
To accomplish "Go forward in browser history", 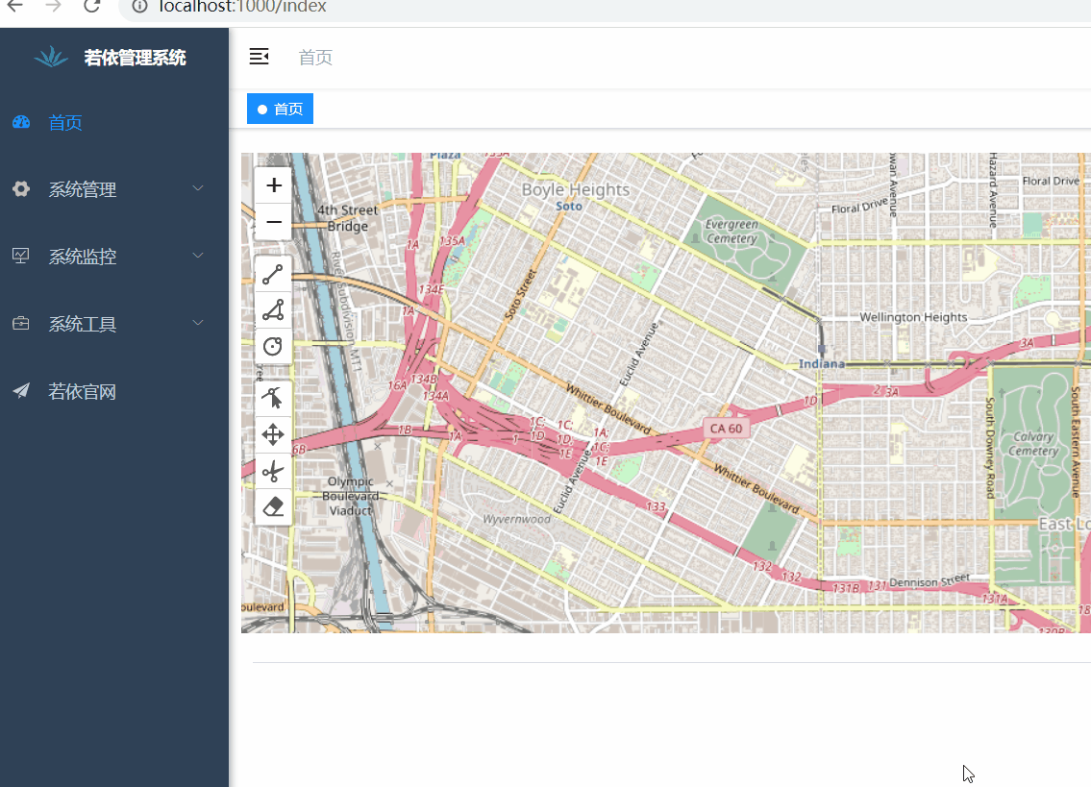I will [x=53, y=7].
